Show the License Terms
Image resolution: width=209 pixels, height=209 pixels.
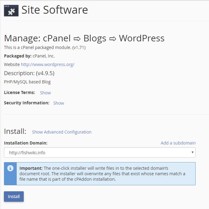45,93
